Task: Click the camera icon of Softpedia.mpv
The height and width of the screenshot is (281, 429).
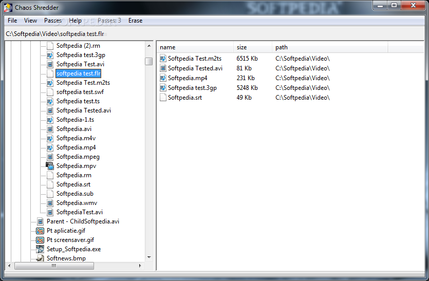Action: click(x=50, y=166)
